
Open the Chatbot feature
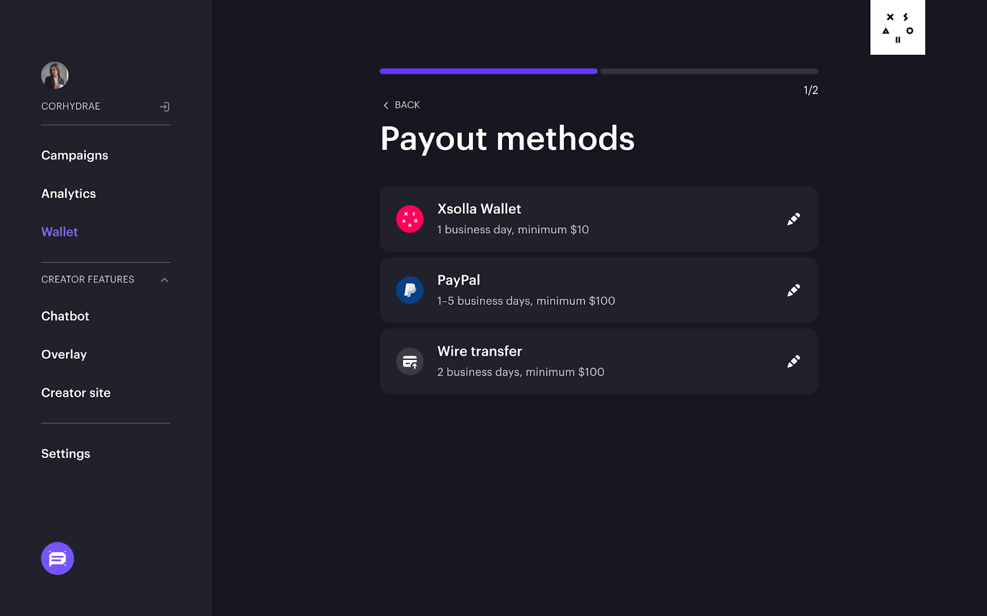65,316
